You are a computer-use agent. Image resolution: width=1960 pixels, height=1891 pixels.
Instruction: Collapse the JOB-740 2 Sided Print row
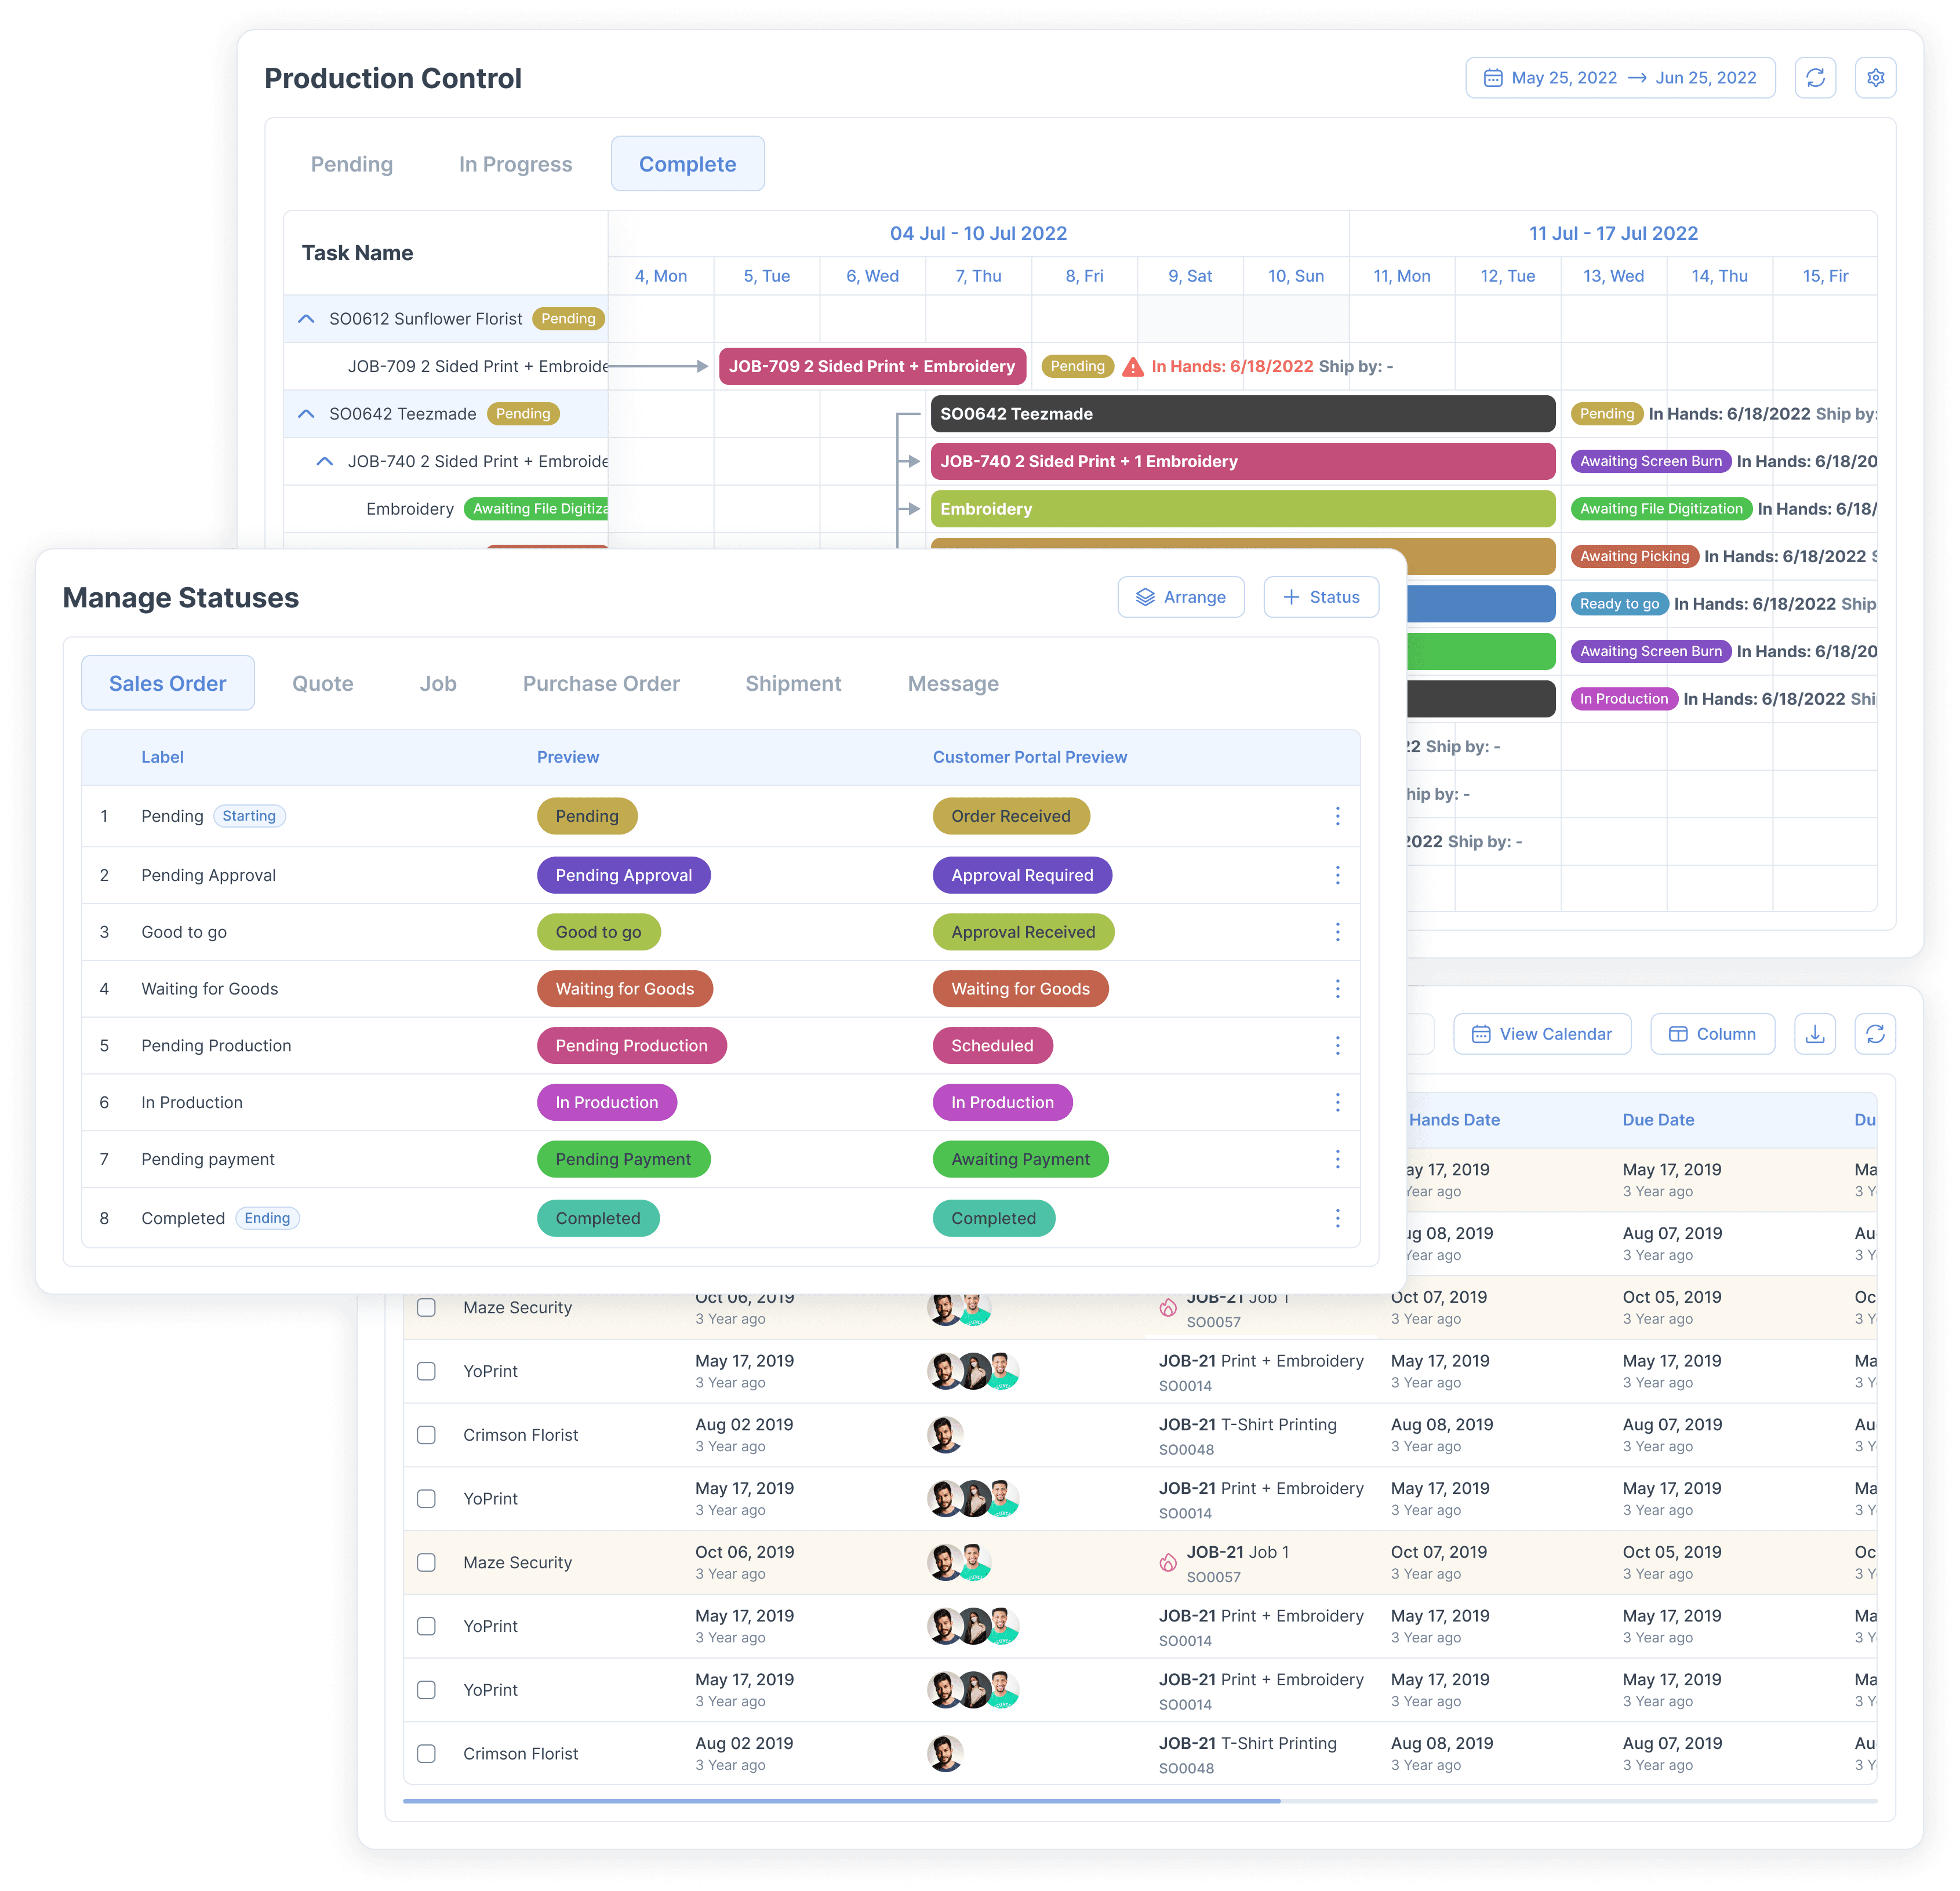(x=324, y=462)
